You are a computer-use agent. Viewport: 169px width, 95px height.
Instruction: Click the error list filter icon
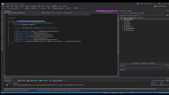pyautogui.click(x=50, y=81)
